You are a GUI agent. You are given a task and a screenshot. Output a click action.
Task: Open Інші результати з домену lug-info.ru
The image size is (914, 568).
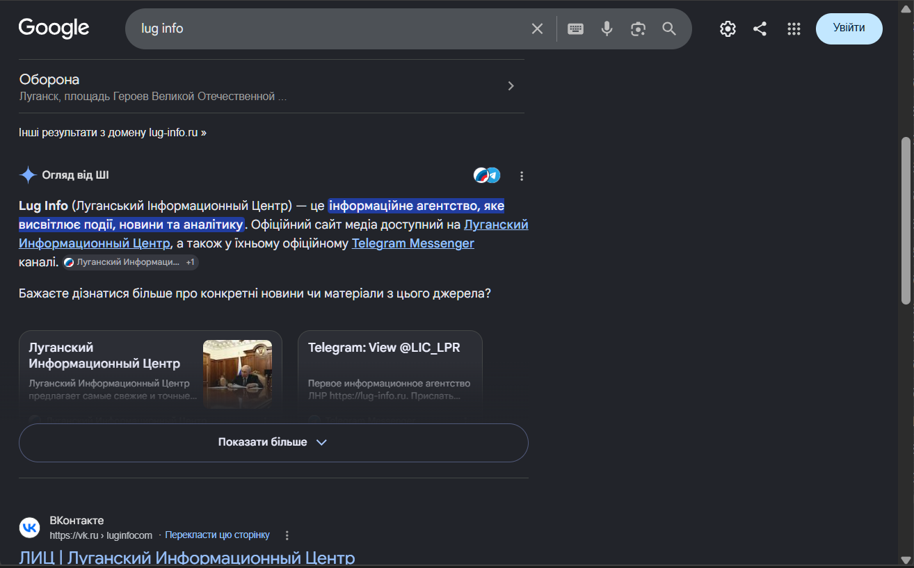tap(113, 132)
